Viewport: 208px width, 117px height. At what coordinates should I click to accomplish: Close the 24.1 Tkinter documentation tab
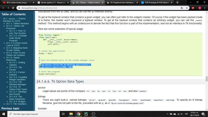pyautogui.click(x=103, y=3)
